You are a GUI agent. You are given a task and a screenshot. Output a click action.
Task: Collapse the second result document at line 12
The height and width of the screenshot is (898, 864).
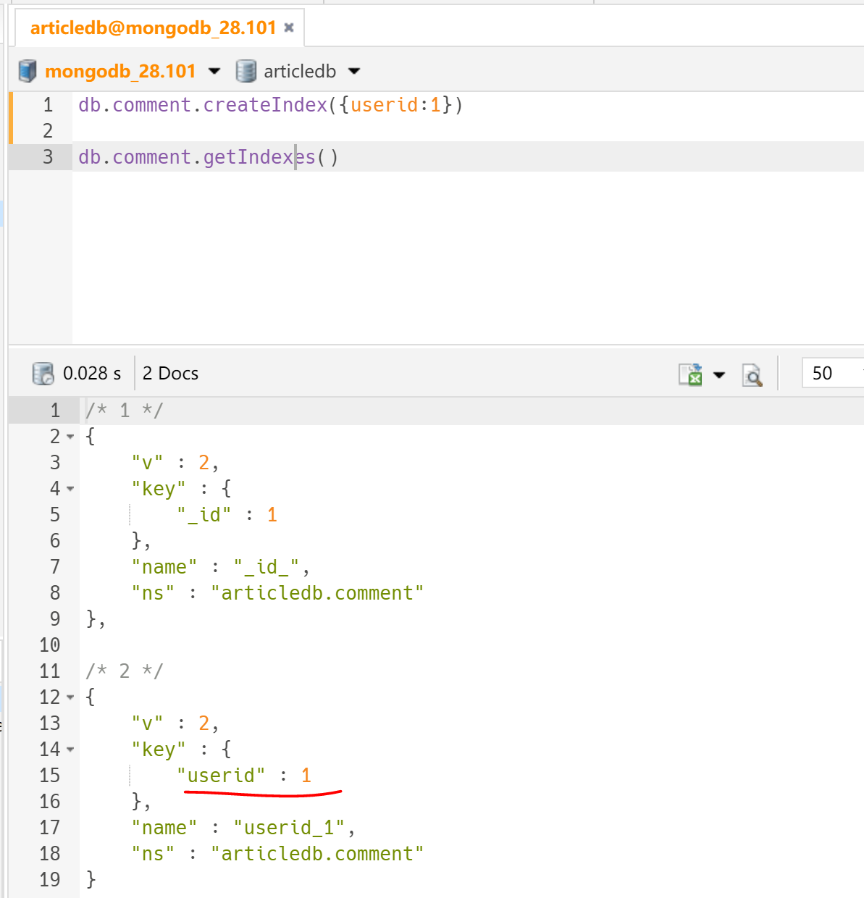70,697
